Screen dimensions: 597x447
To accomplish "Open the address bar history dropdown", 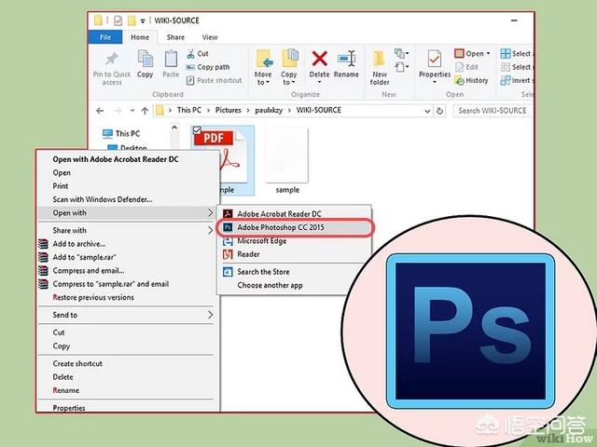I will (x=427, y=111).
